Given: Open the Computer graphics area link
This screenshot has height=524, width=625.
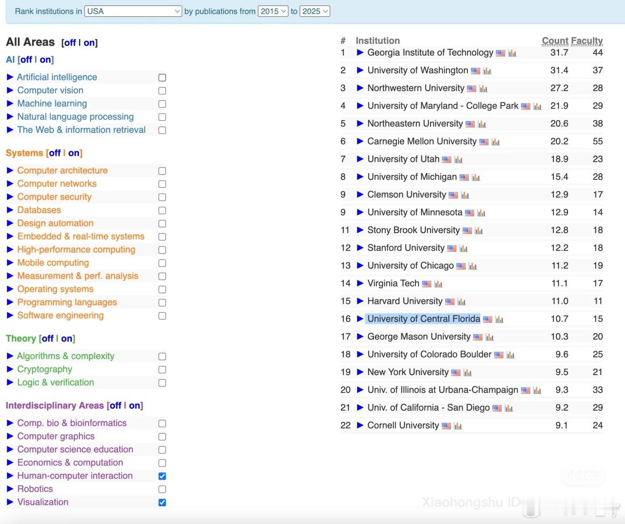Looking at the screenshot, I should 56,436.
